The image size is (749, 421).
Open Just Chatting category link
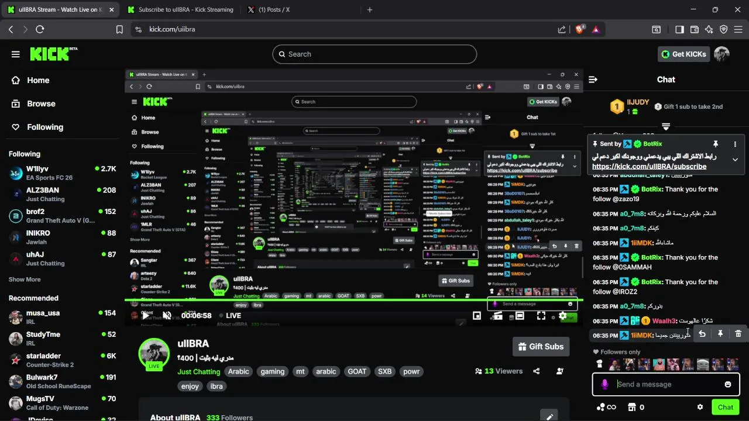point(199,371)
